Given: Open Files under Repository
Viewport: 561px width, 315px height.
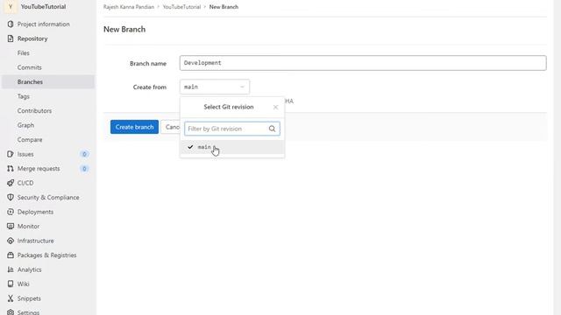Looking at the screenshot, I should click(x=24, y=52).
